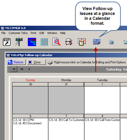Screen dimensions: 127x140
Task: Select the day 31 header cell
Action: pos(66,84)
